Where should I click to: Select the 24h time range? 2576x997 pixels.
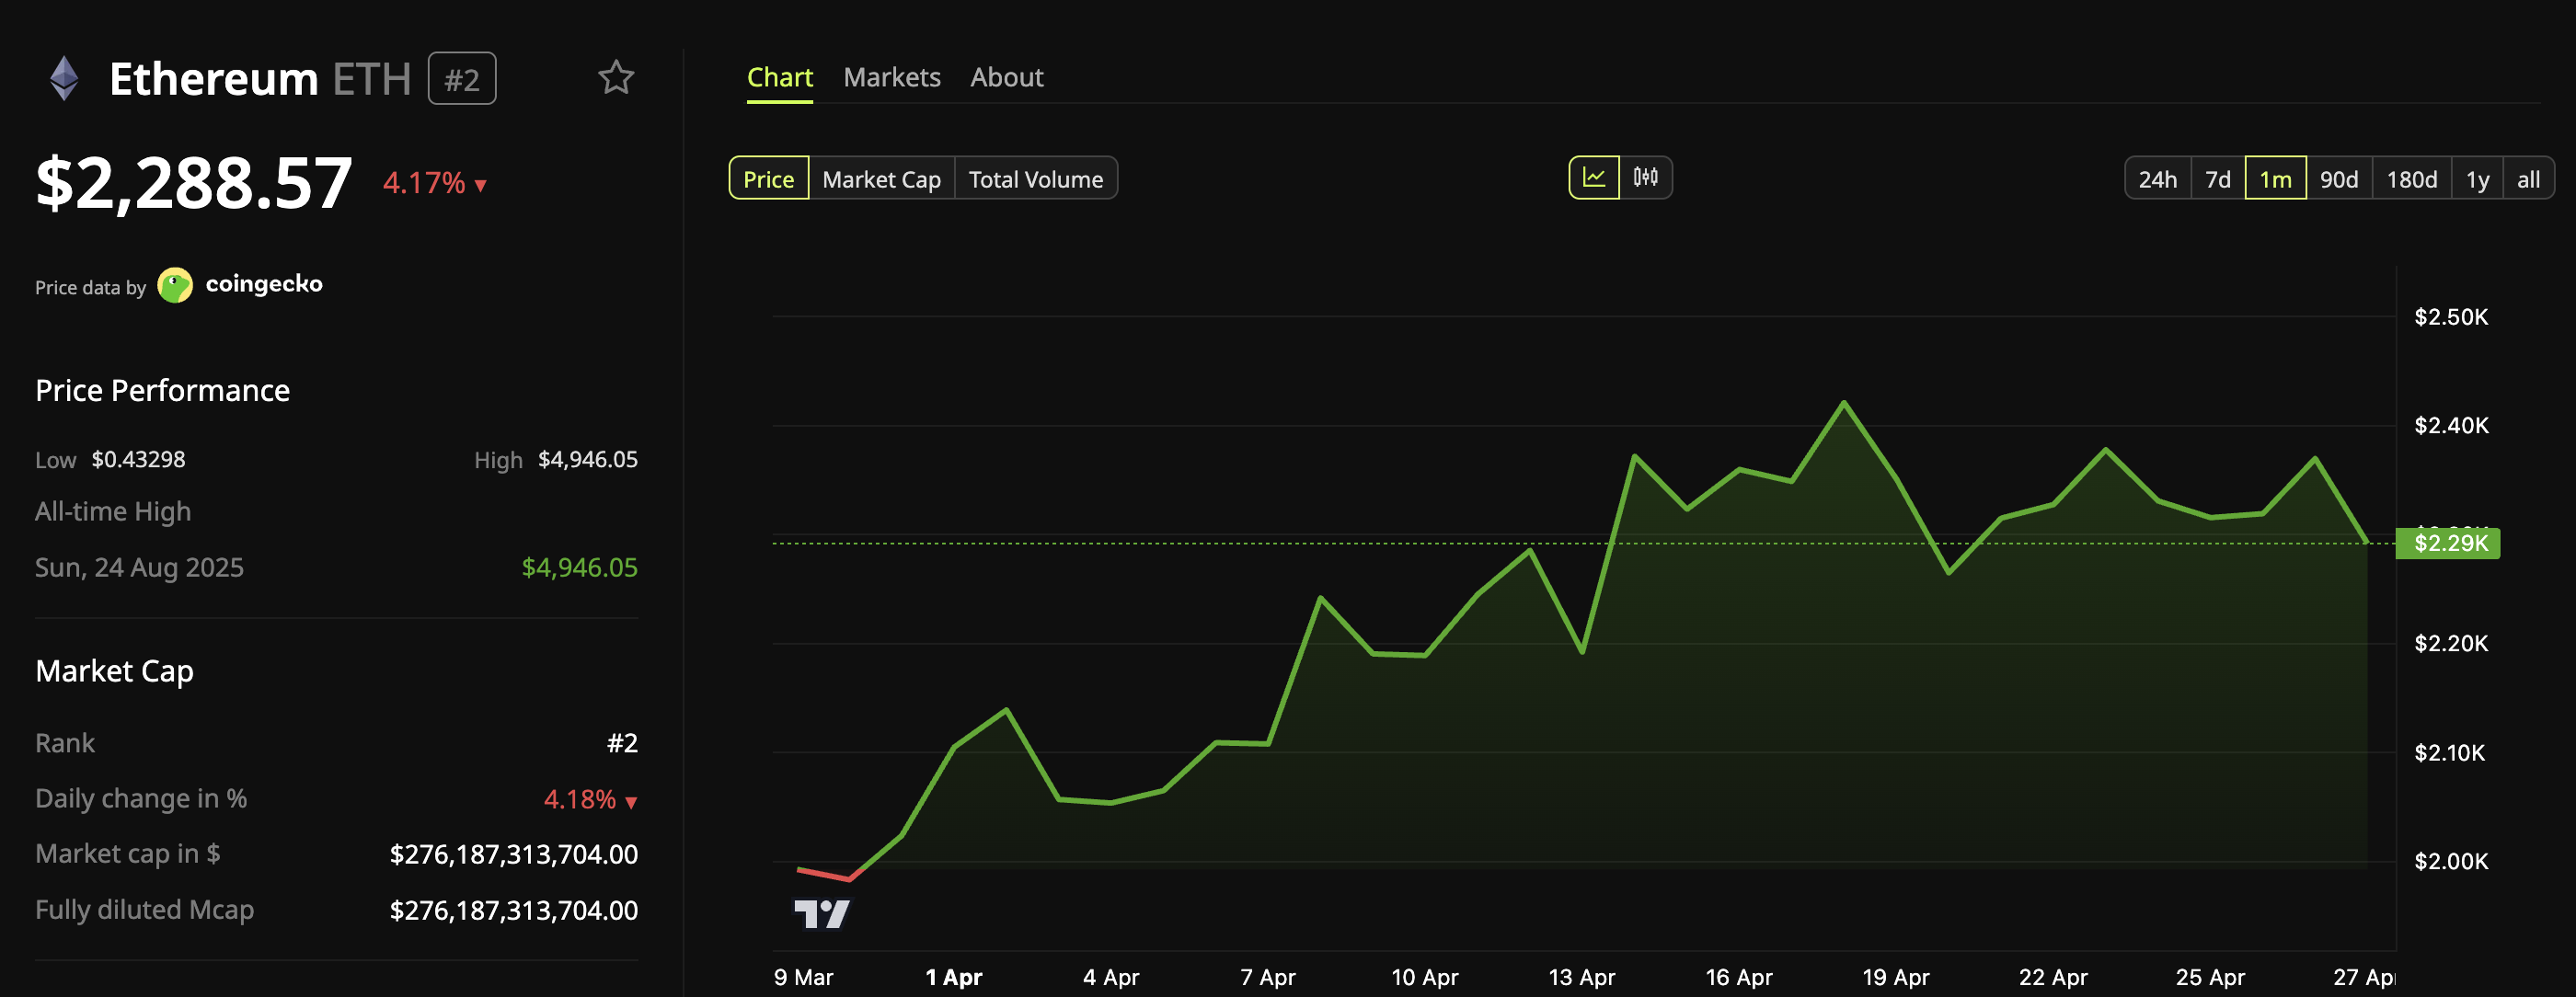(x=2159, y=178)
